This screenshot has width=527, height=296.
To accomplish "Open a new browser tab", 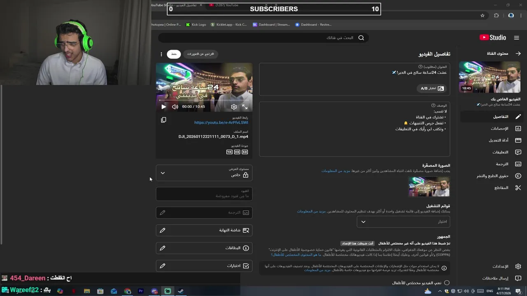I will [276, 5].
